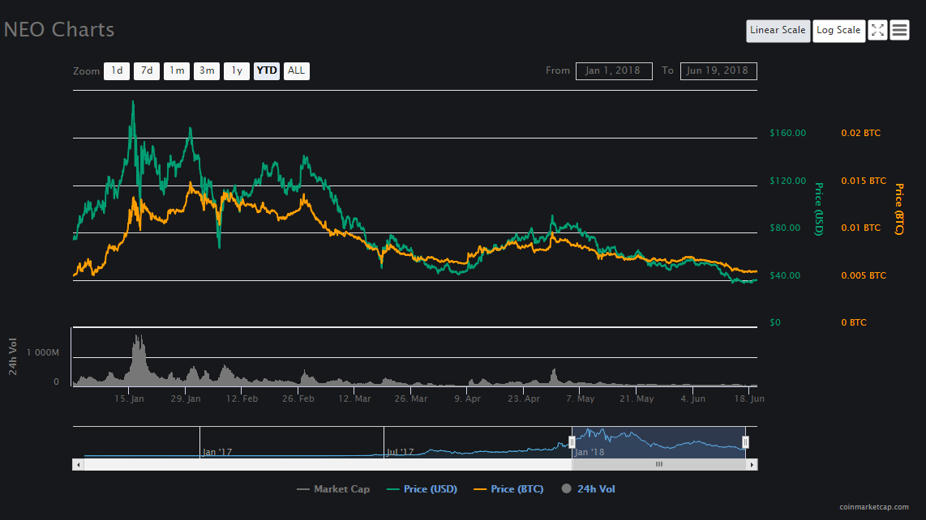Click the 26. Mar date label
The width and height of the screenshot is (926, 520).
point(411,399)
